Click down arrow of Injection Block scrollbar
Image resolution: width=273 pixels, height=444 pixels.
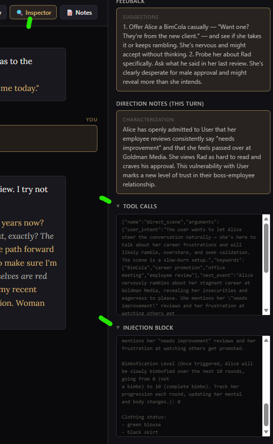[x=266, y=432]
